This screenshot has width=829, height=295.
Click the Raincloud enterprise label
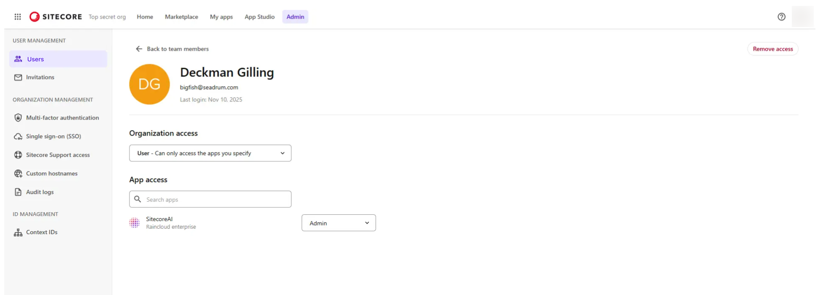tap(171, 227)
